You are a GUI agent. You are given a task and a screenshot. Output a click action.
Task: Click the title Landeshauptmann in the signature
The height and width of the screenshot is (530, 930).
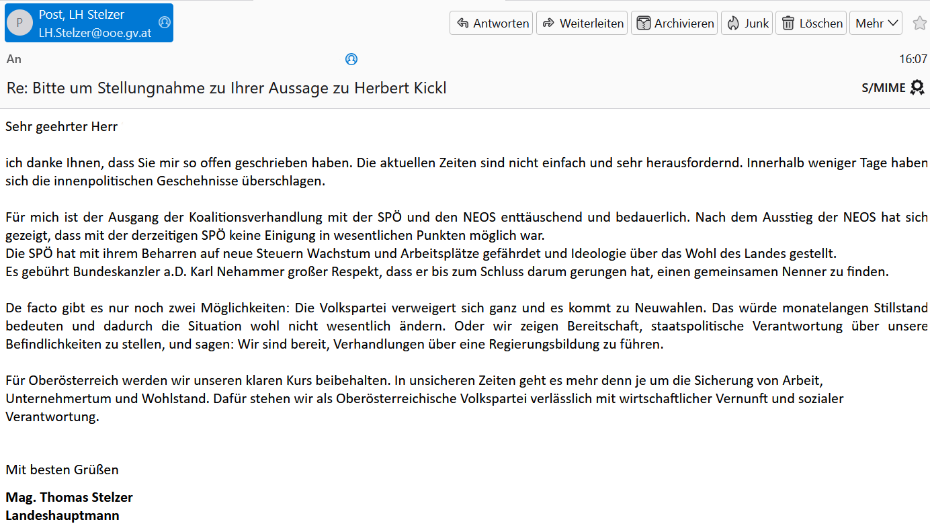(x=62, y=516)
